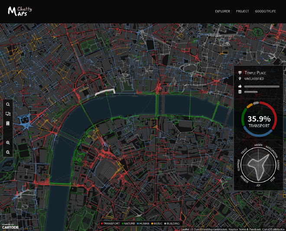The height and width of the screenshot is (231, 286).
Task: Toggle the Nature legend category
Action: 130,224
